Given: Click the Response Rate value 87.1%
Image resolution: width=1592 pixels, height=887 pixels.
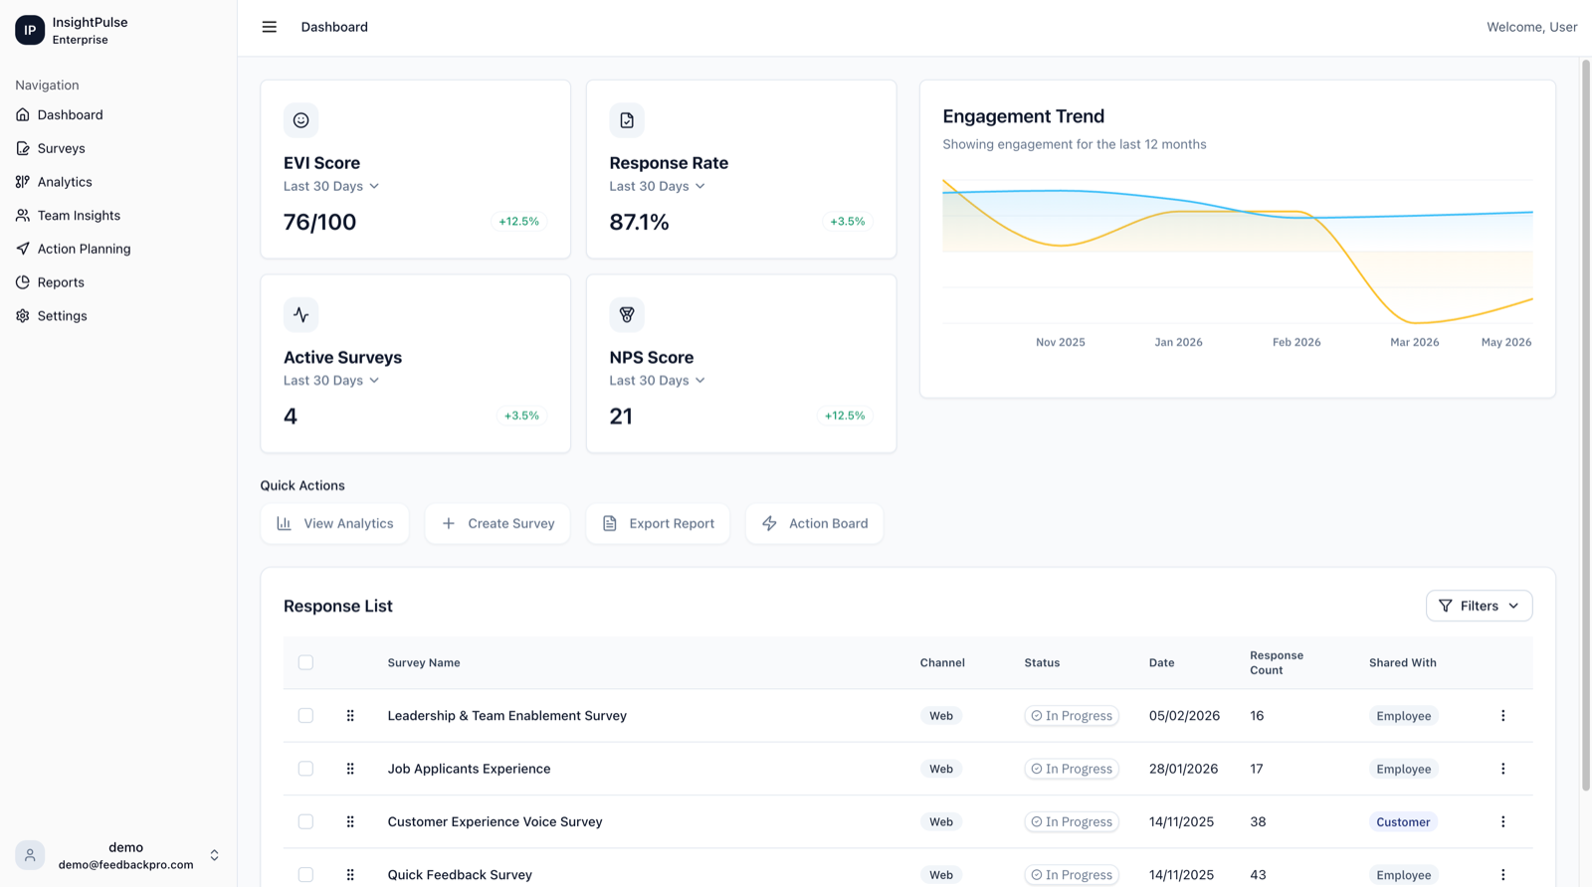Looking at the screenshot, I should point(639,222).
